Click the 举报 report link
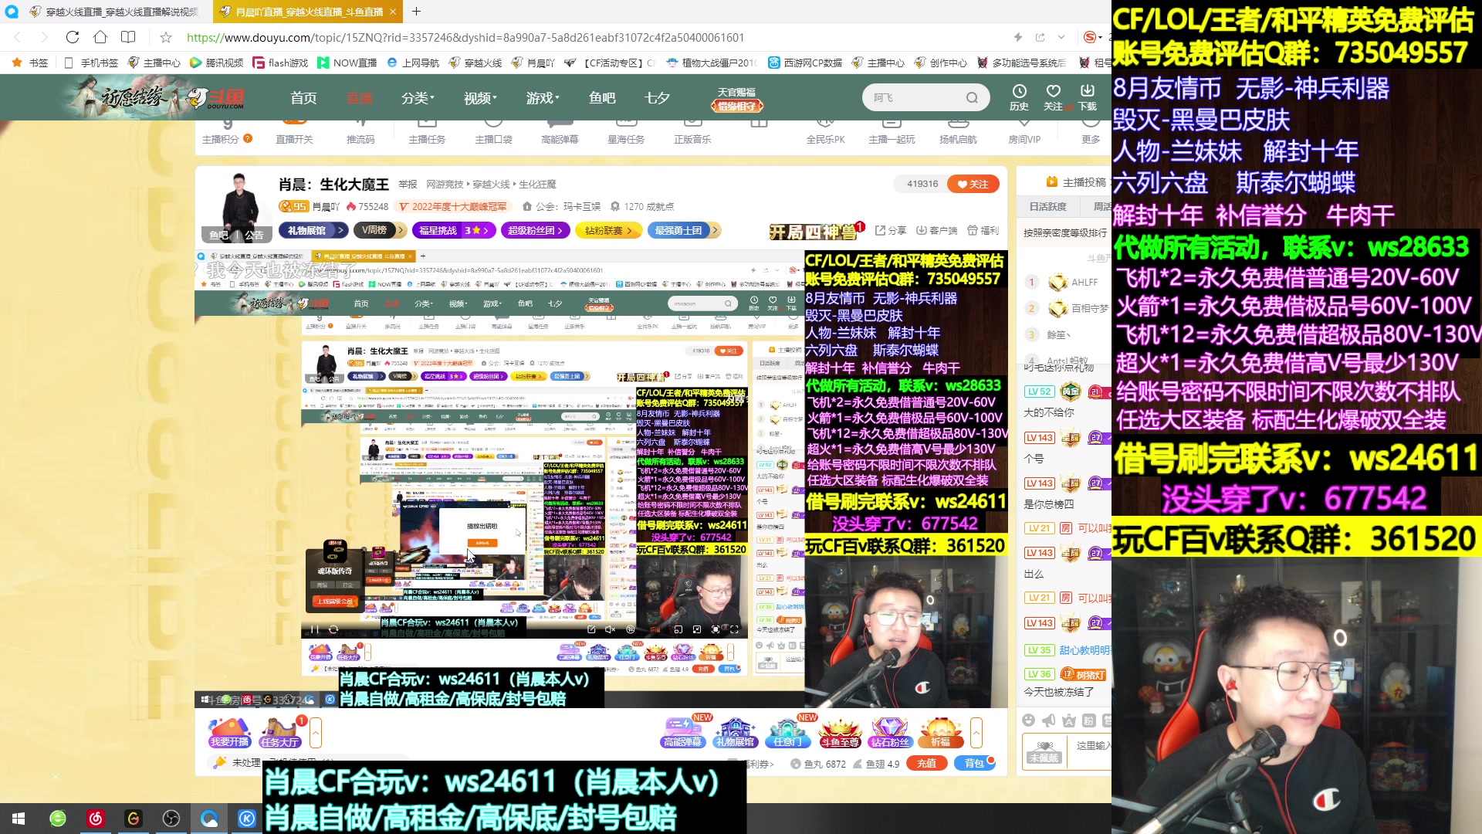 point(408,184)
